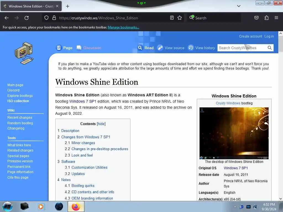The image size is (283, 212).
Task: Go back using the browser back arrow
Action: [7, 18]
